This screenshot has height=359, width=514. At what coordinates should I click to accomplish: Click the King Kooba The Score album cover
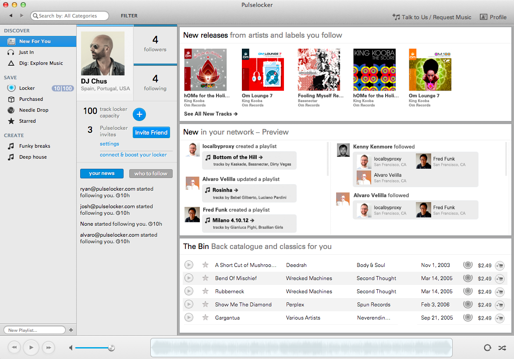374,70
